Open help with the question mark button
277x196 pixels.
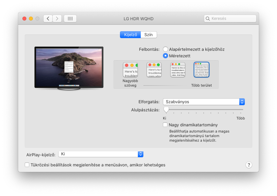click(x=249, y=165)
